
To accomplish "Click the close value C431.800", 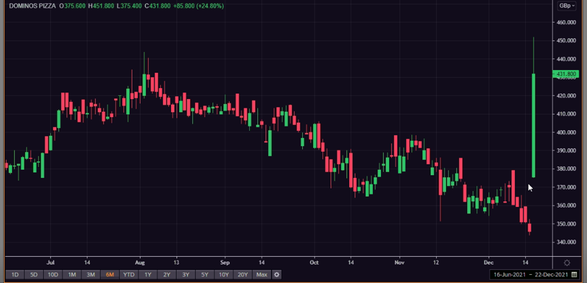I will (157, 6).
